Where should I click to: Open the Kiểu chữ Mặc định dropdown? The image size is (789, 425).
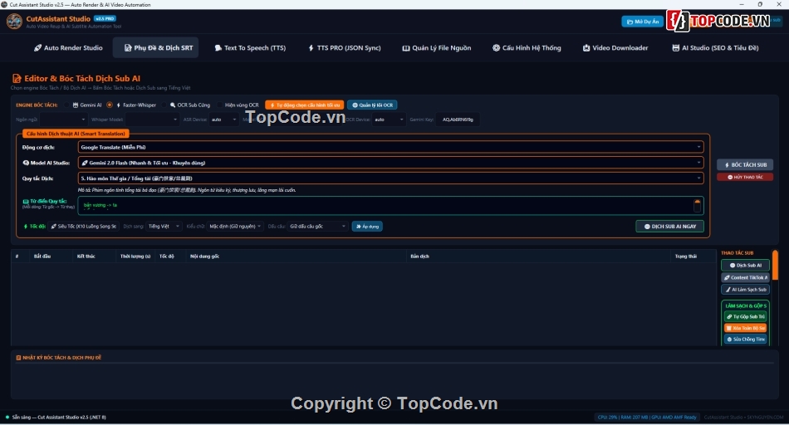(235, 227)
